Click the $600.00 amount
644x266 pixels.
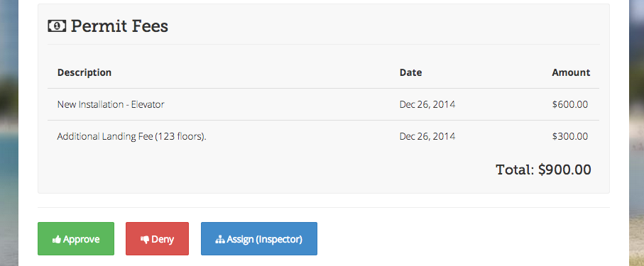tap(570, 104)
